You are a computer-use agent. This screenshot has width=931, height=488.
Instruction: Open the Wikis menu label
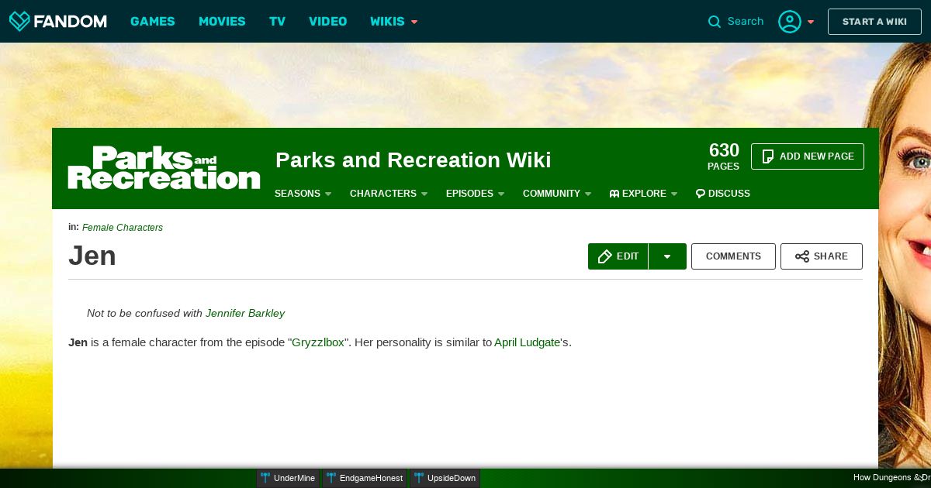pyautogui.click(x=387, y=22)
